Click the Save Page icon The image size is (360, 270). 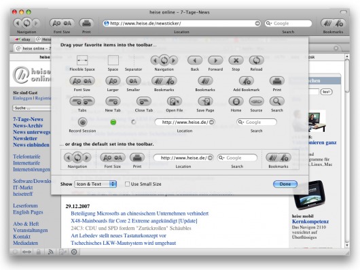(205, 101)
